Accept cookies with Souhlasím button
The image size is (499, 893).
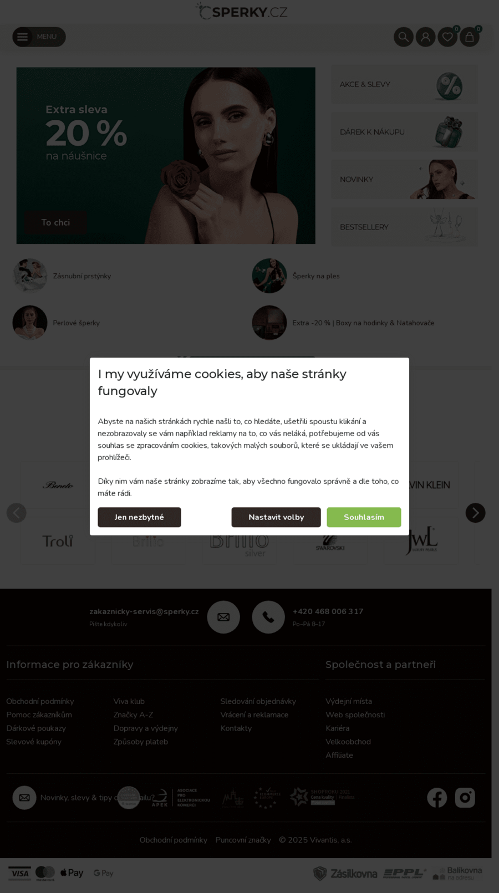click(x=364, y=517)
